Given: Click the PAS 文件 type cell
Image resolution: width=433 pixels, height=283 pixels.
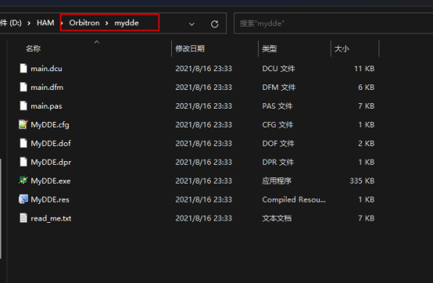Looking at the screenshot, I should [277, 106].
